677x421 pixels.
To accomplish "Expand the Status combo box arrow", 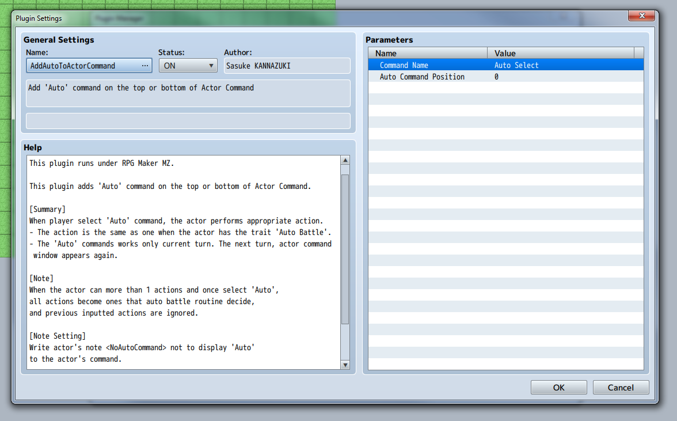I will [x=211, y=65].
